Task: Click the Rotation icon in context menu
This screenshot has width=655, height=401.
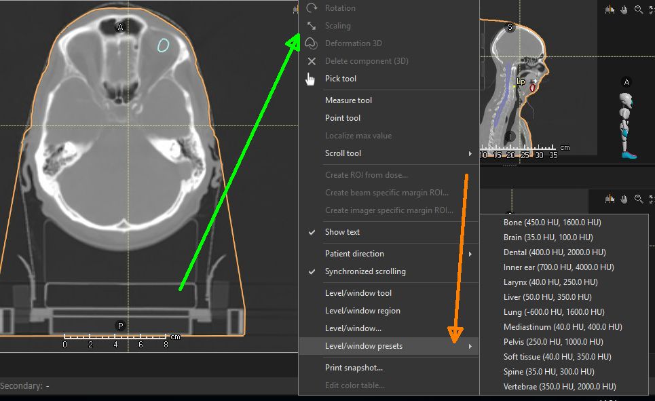Action: pos(312,8)
